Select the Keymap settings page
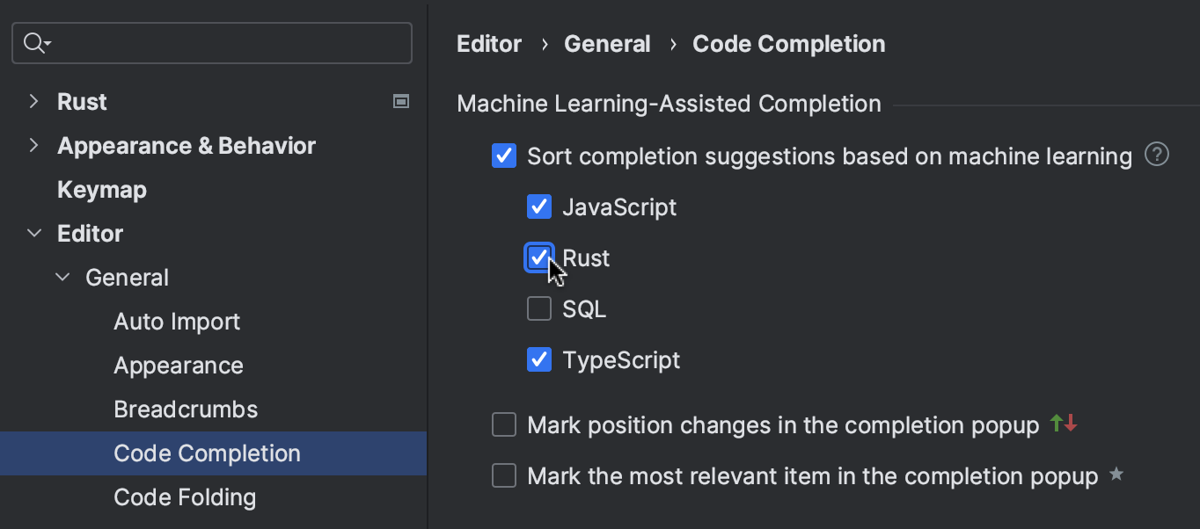1200x529 pixels. 101,189
